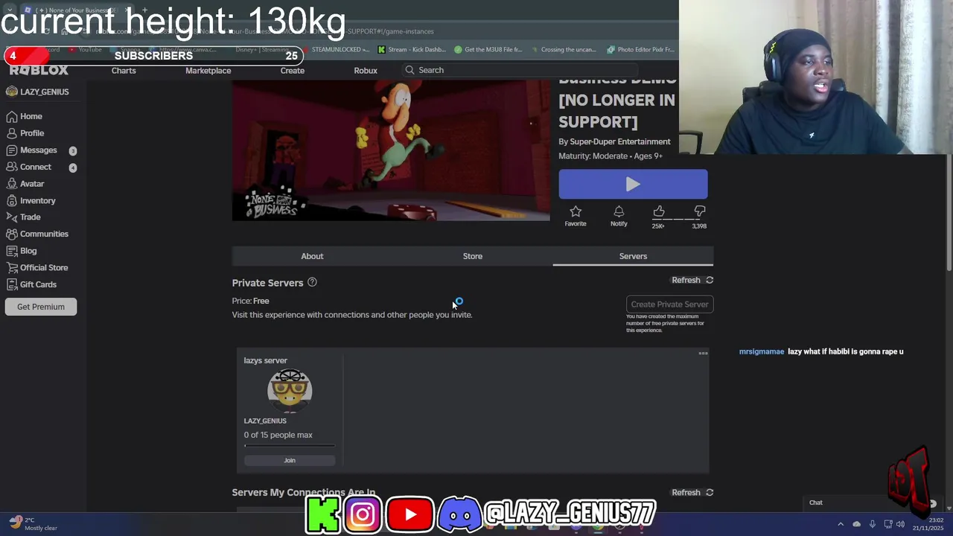Screen dimensions: 953x536
Task: Click volume speaker icon in tray
Action: pos(900,524)
